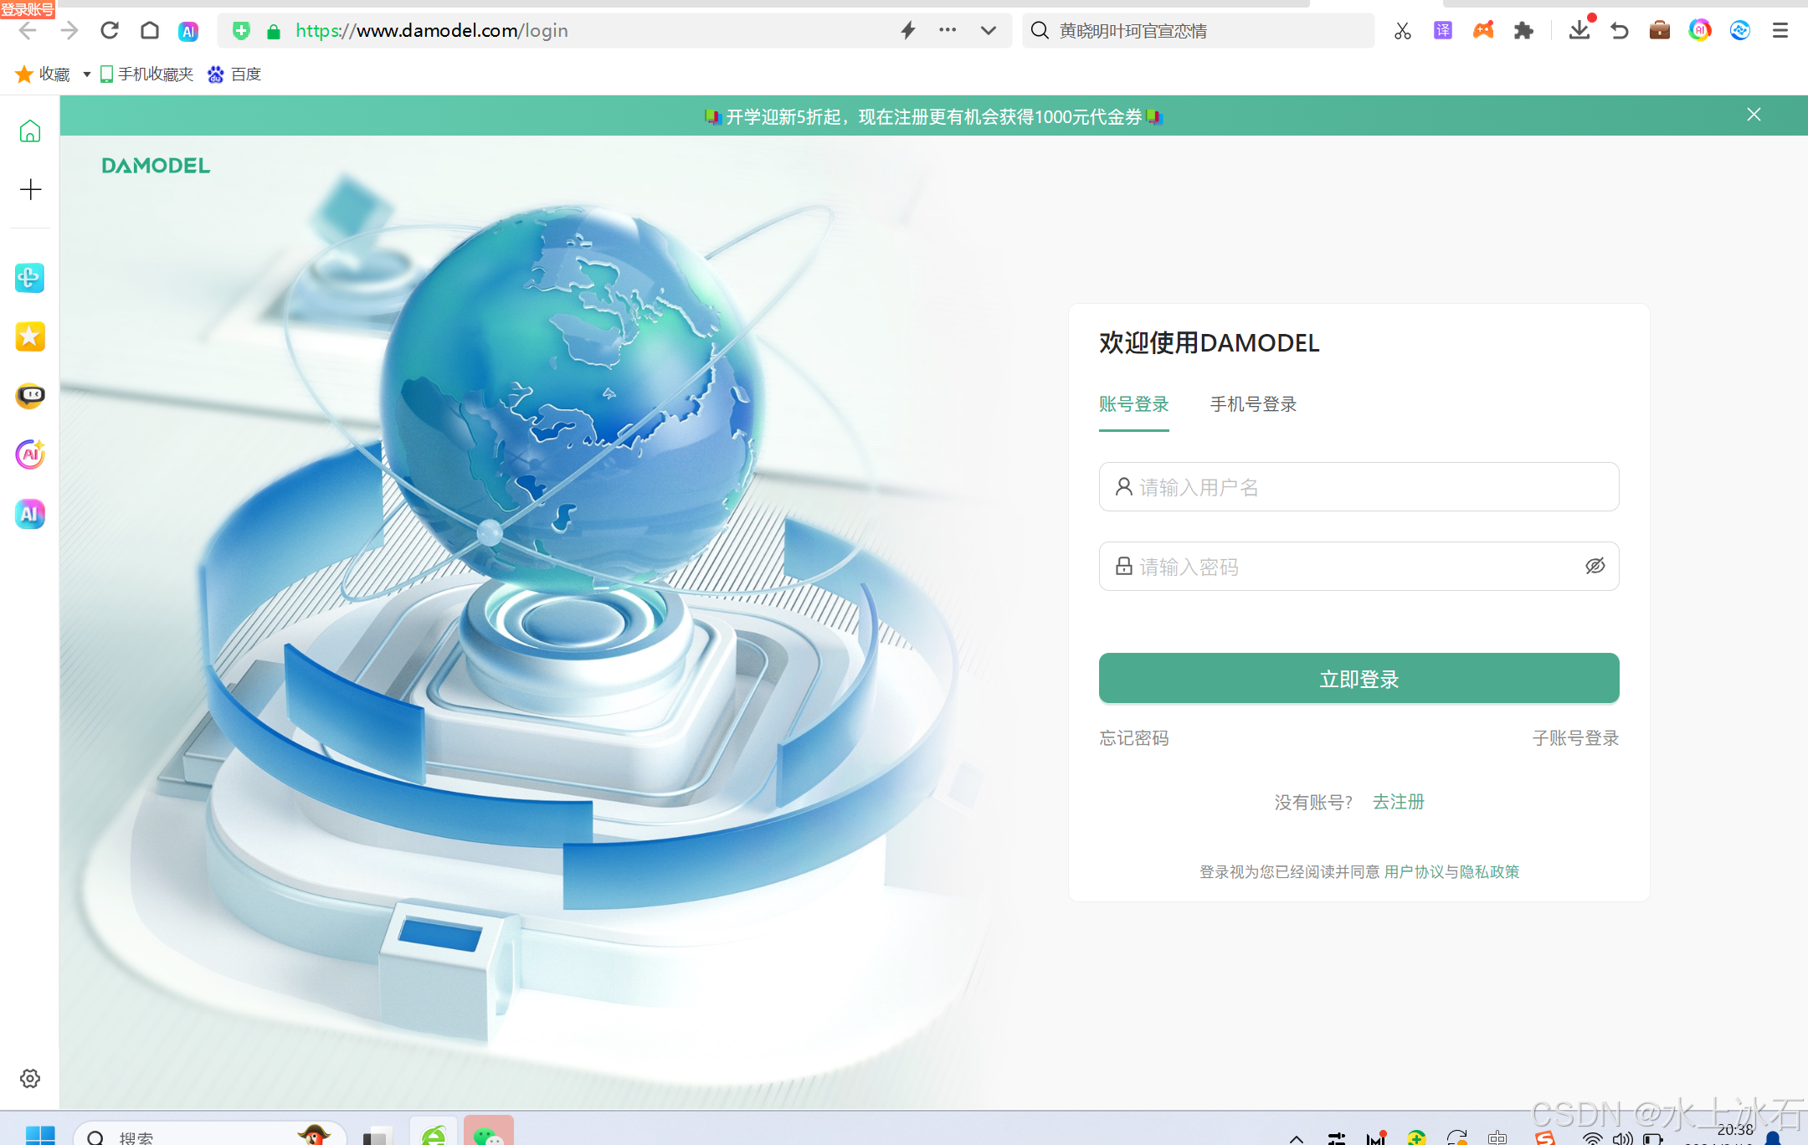This screenshot has height=1145, width=1808.
Task: Open the 360 browser taskbar icon
Action: coord(434,1133)
